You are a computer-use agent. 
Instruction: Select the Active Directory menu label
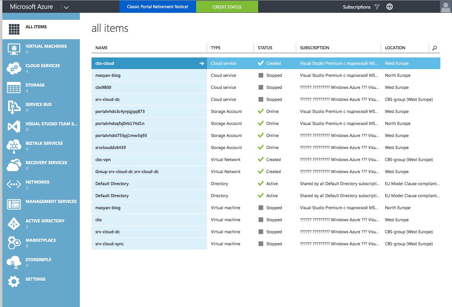pyautogui.click(x=45, y=221)
